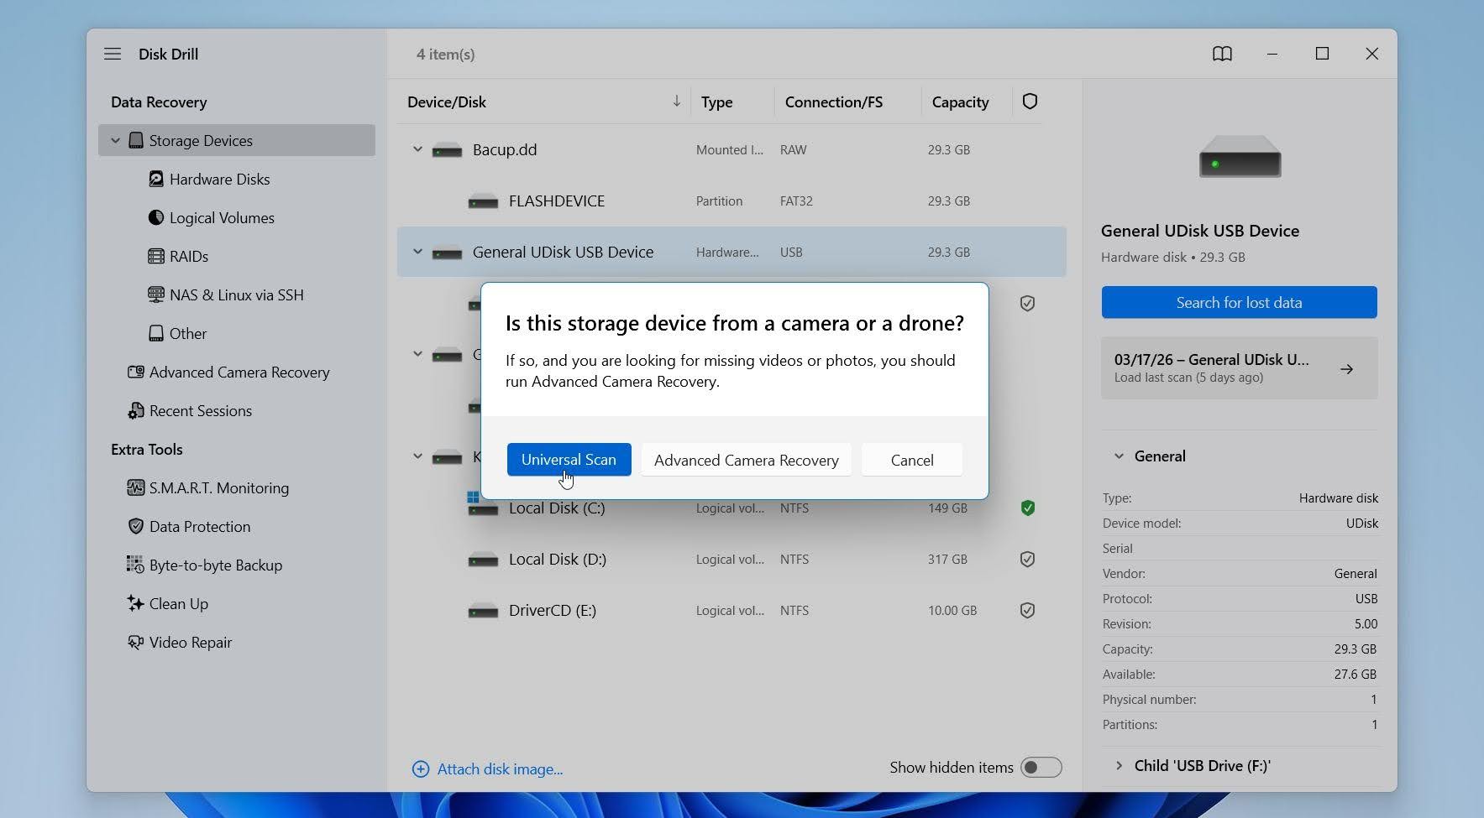Select the Local Disk (D:) row
The width and height of the screenshot is (1484, 818).
[732, 559]
